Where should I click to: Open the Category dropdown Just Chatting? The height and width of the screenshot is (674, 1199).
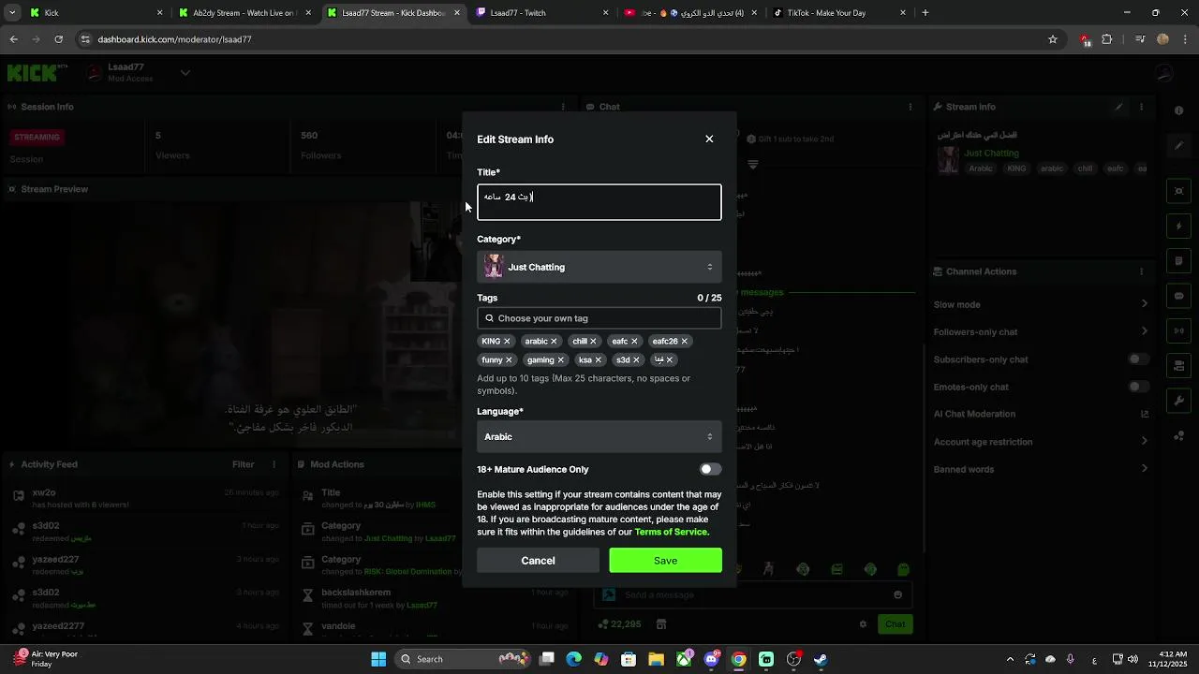click(x=599, y=267)
